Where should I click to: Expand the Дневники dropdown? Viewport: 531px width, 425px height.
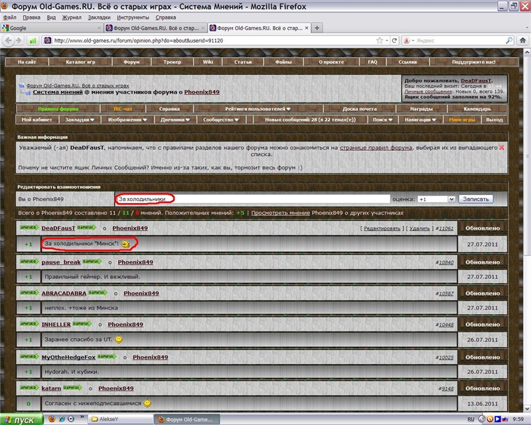175,120
